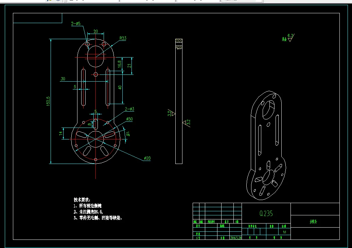The image size is (352, 248).
Task: Select the 30 slot spacing dimension
Action: point(63,79)
